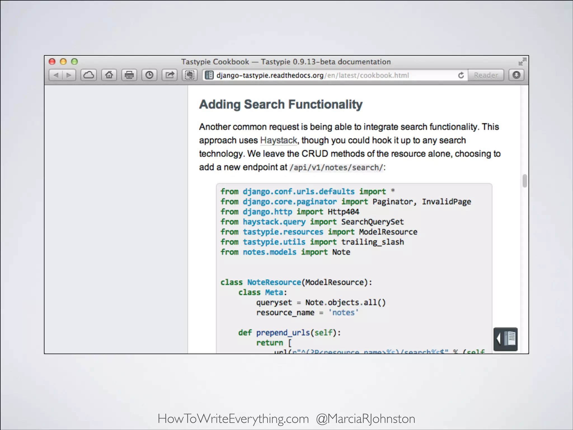Open History with the clock icon
The height and width of the screenshot is (430, 573).
pyautogui.click(x=149, y=75)
